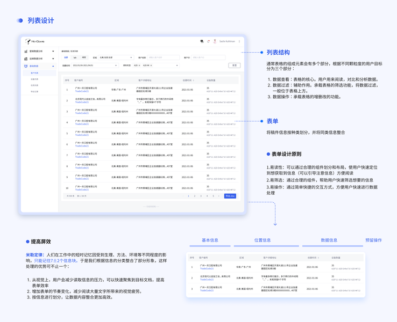Click the 表单 heading
The image size is (397, 322).
[x=272, y=121]
